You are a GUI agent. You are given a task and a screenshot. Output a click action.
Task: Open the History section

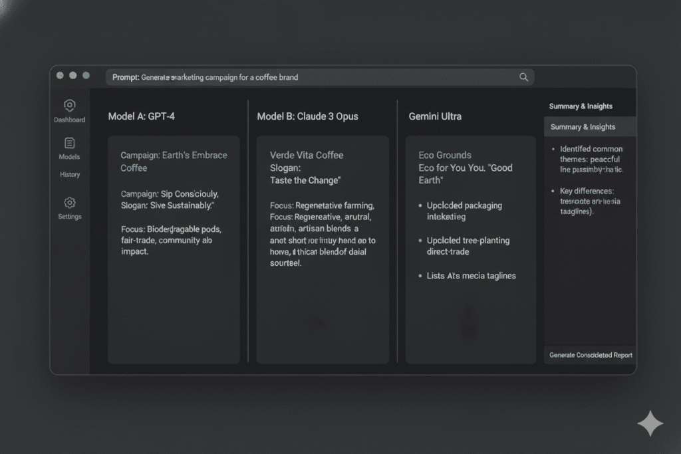69,174
